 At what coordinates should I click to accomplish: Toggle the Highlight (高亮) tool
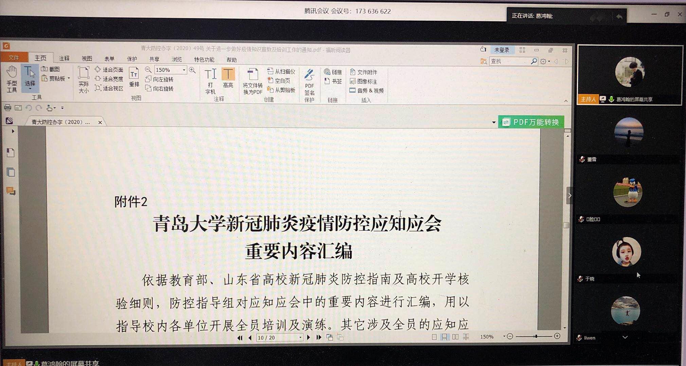click(228, 78)
